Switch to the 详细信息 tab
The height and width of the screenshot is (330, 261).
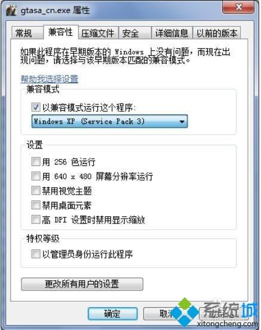click(x=172, y=33)
